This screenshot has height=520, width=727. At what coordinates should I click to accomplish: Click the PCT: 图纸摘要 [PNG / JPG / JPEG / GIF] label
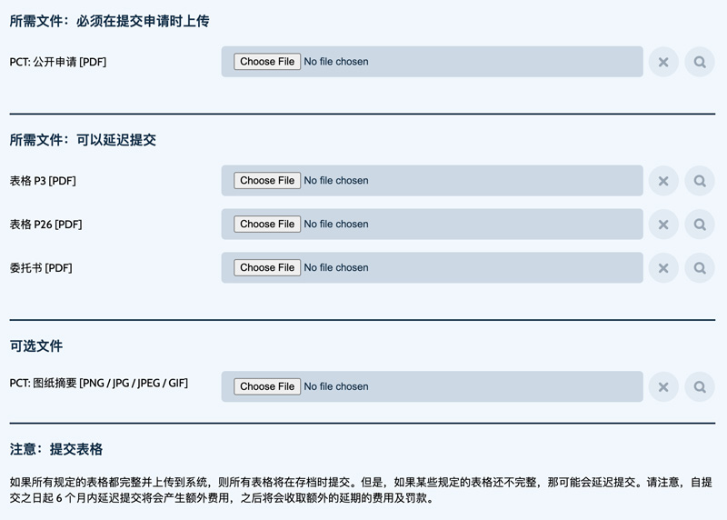point(99,383)
